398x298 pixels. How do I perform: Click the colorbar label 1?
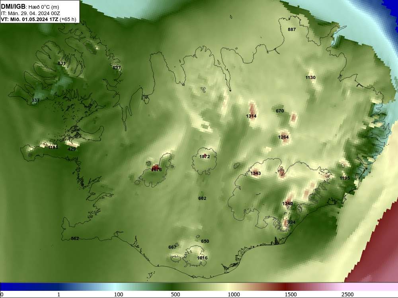(59, 294)
